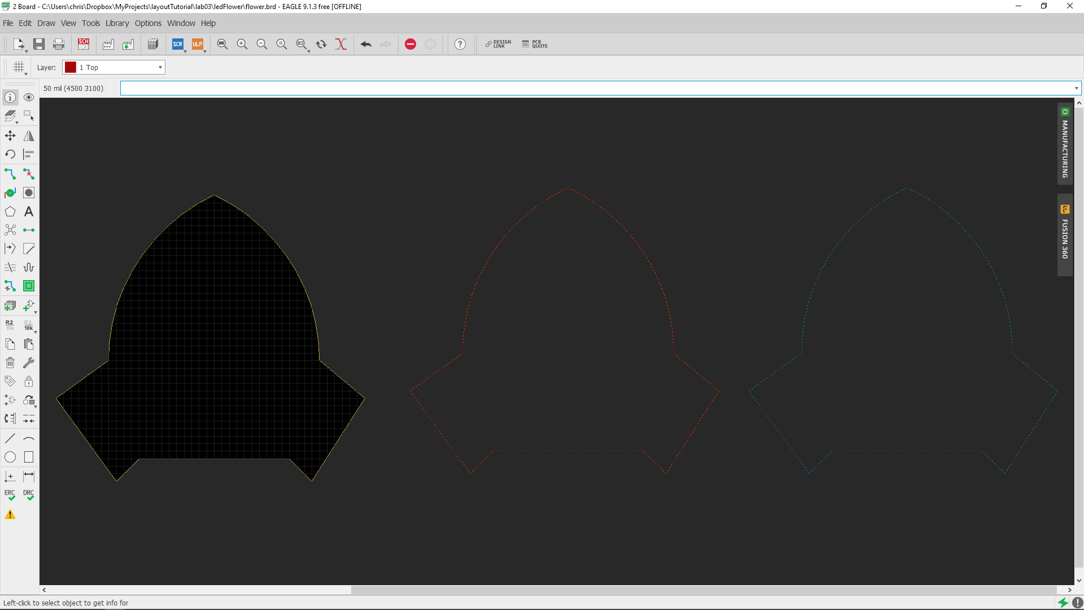The height and width of the screenshot is (610, 1084).
Task: Stop the current command
Action: click(410, 44)
